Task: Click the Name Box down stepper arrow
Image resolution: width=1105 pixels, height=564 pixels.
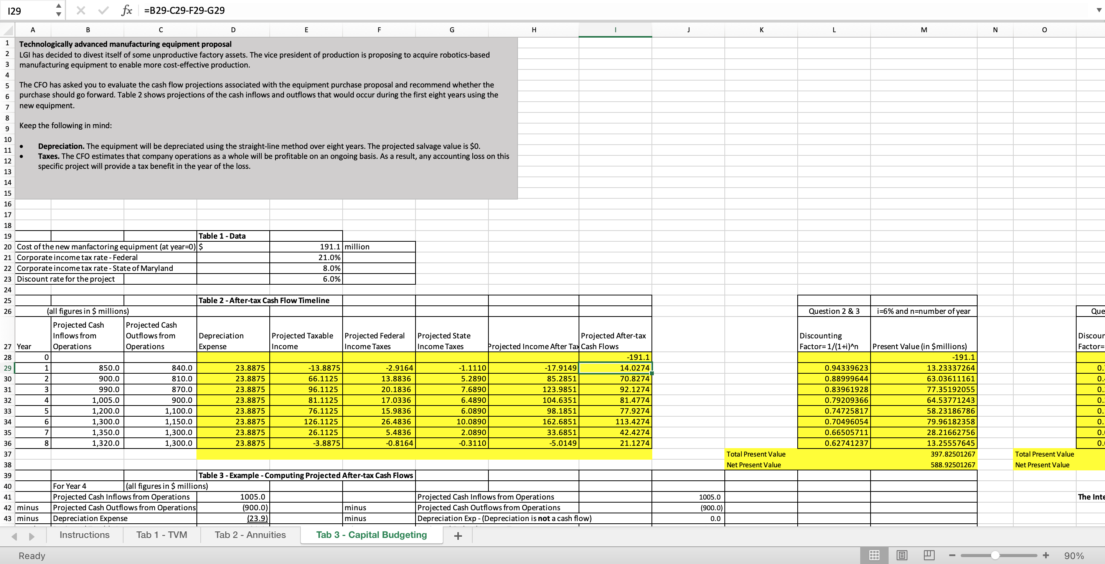Action: [58, 14]
